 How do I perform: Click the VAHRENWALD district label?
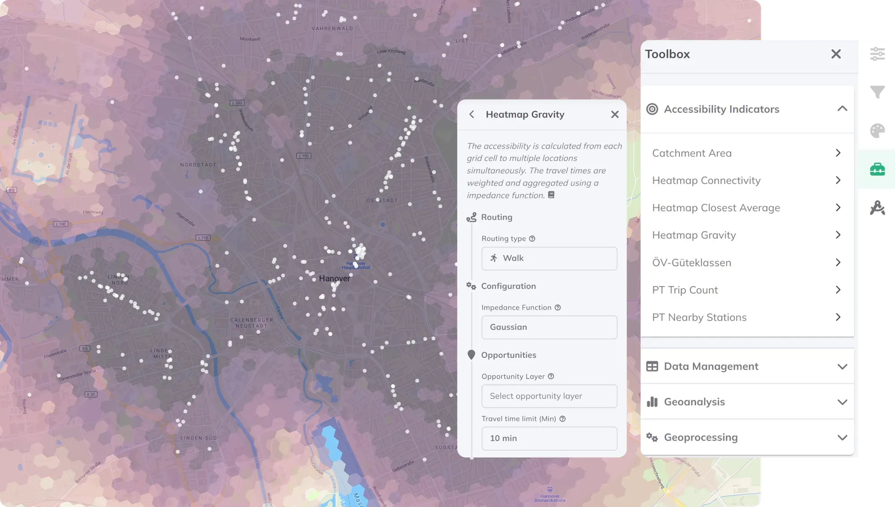[x=332, y=29]
